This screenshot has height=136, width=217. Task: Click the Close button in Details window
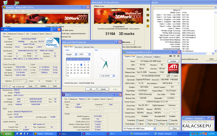pyautogui.click(x=211, y=59)
